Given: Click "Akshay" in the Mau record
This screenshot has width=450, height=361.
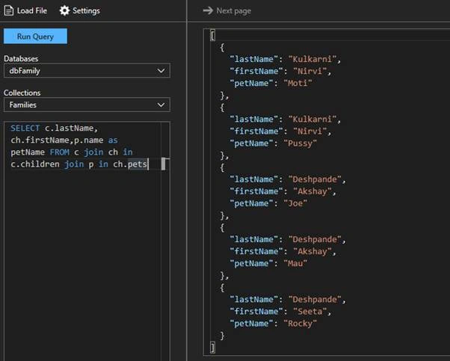Looking at the screenshot, I should click(312, 251).
